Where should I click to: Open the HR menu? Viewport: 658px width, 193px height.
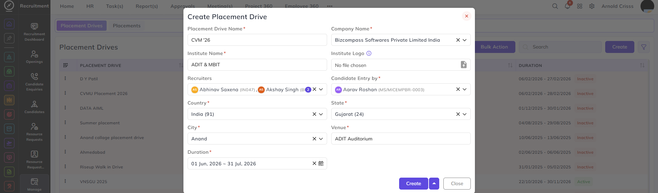tap(90, 6)
